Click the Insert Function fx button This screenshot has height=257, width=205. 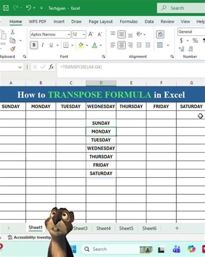(51, 67)
